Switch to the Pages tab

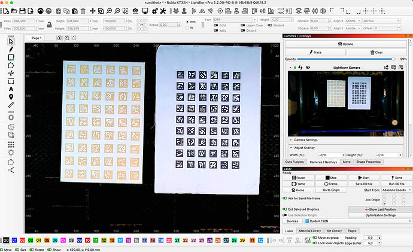(352, 230)
